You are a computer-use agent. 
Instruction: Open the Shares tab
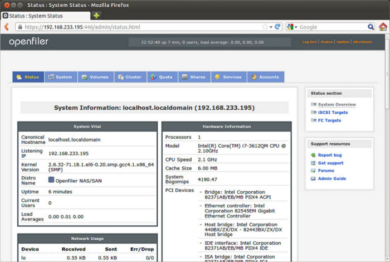[x=193, y=77]
